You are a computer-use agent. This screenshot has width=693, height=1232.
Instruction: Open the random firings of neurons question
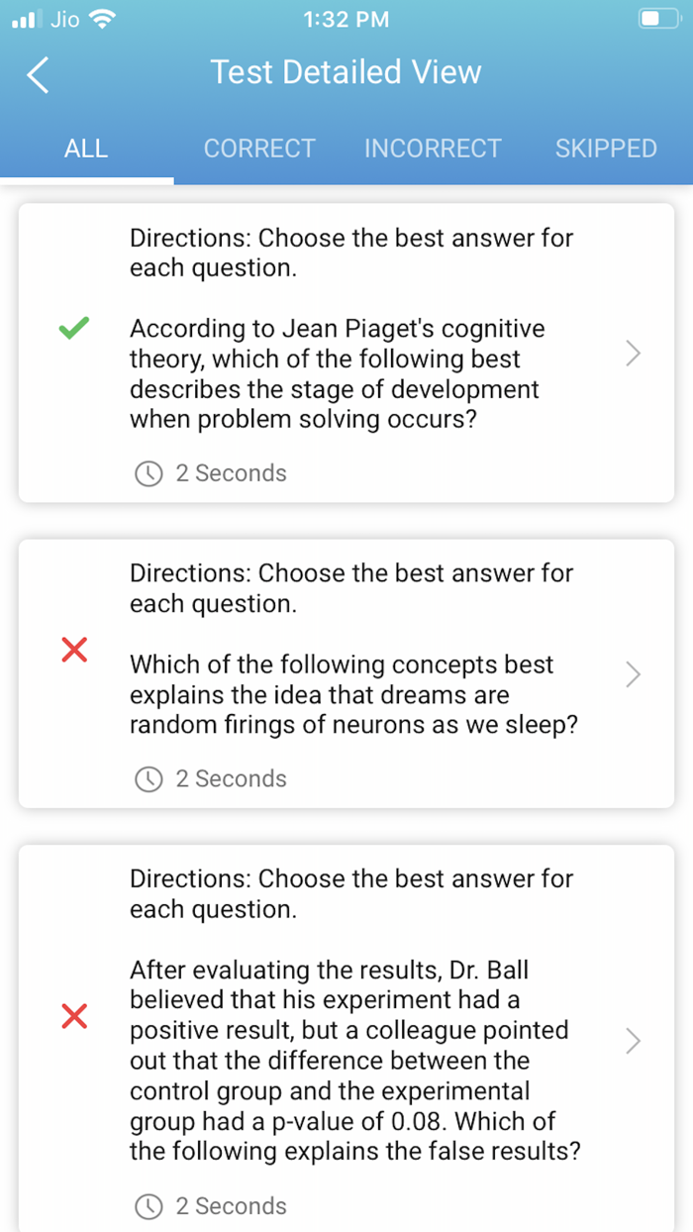[353, 694]
